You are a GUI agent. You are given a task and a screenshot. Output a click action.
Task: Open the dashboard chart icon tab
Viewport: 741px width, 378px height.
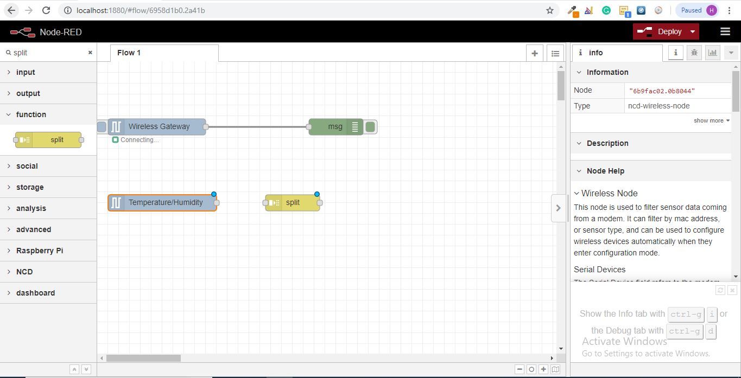click(x=712, y=53)
